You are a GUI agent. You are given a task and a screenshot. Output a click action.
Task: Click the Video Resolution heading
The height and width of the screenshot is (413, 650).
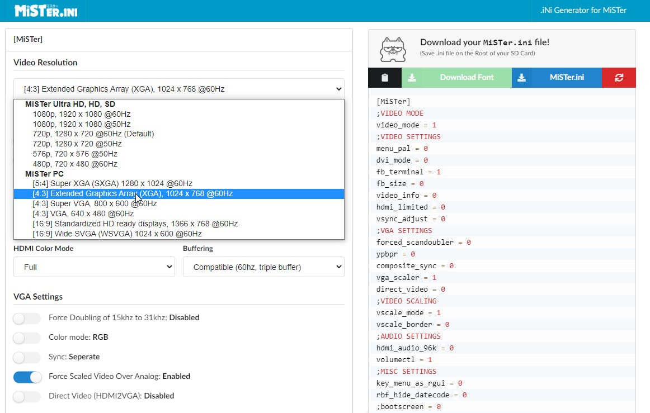45,63
